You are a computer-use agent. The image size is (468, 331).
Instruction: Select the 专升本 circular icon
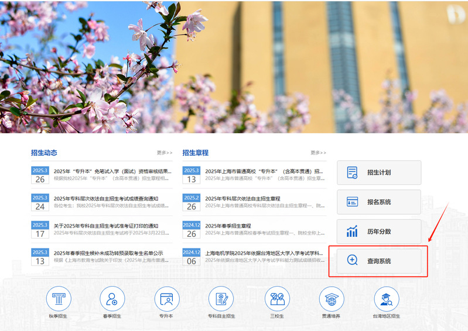[167, 299]
